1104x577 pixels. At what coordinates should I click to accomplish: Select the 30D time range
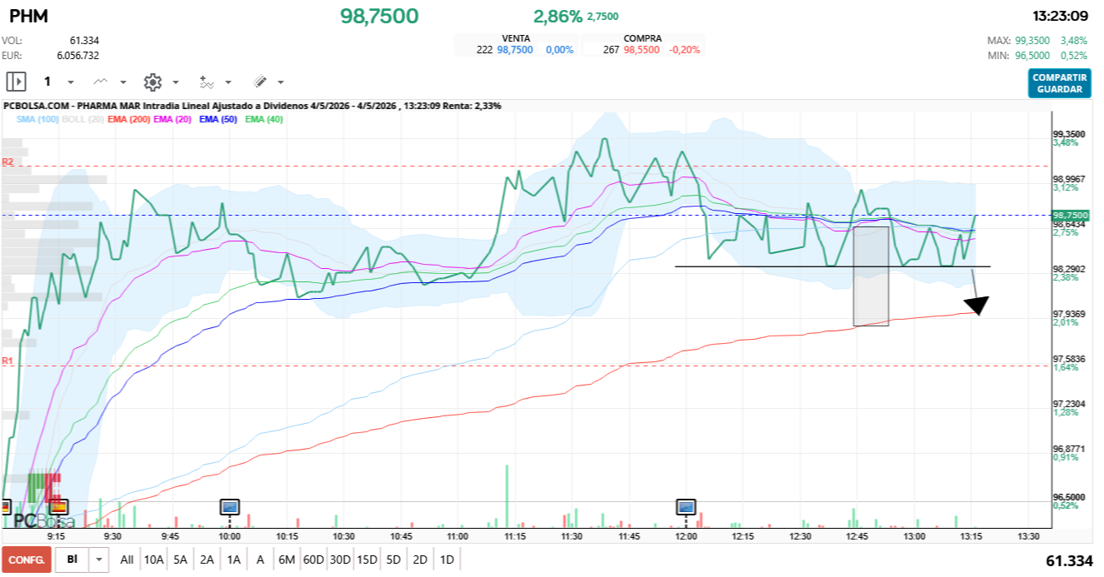[340, 560]
